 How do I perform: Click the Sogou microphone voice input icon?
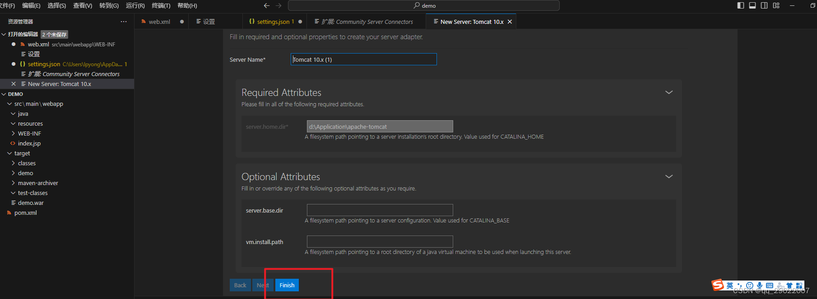pos(760,285)
